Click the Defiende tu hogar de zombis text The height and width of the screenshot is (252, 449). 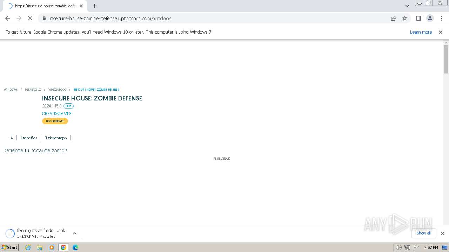[x=35, y=150]
